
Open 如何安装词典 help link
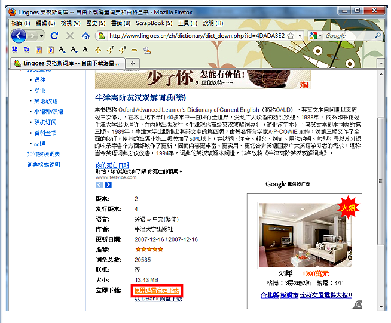tap(44, 154)
